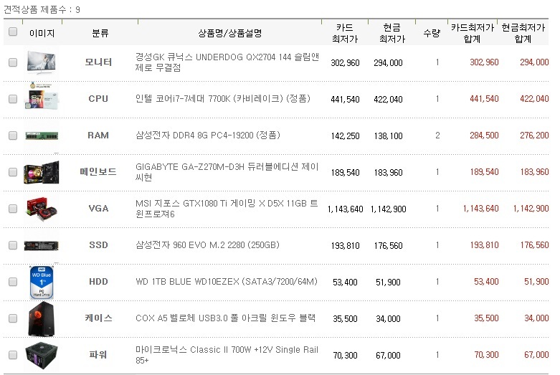560x375 pixels.
Task: Open the Gigabyte motherboard thumbnail
Action: (x=42, y=173)
